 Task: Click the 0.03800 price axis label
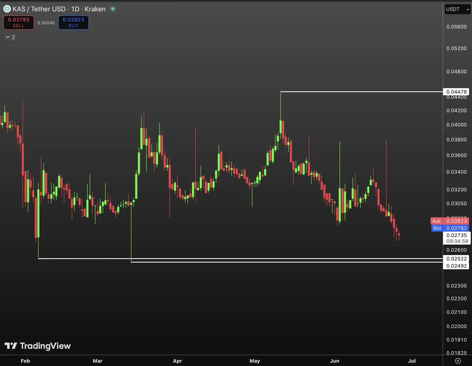click(457, 140)
